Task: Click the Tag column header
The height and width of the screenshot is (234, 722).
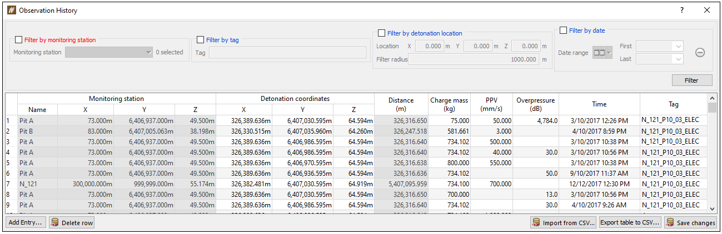Action: pyautogui.click(x=674, y=104)
